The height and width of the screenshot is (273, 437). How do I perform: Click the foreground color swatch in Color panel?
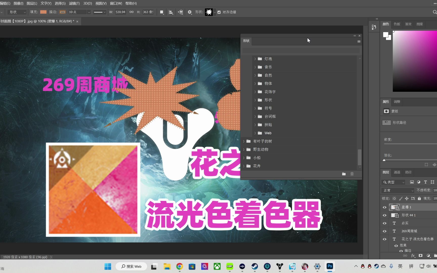tap(386, 34)
